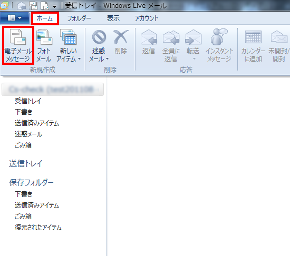Open 復元されたアイテム folder
This screenshot has height=256, width=290.
[x=38, y=228]
